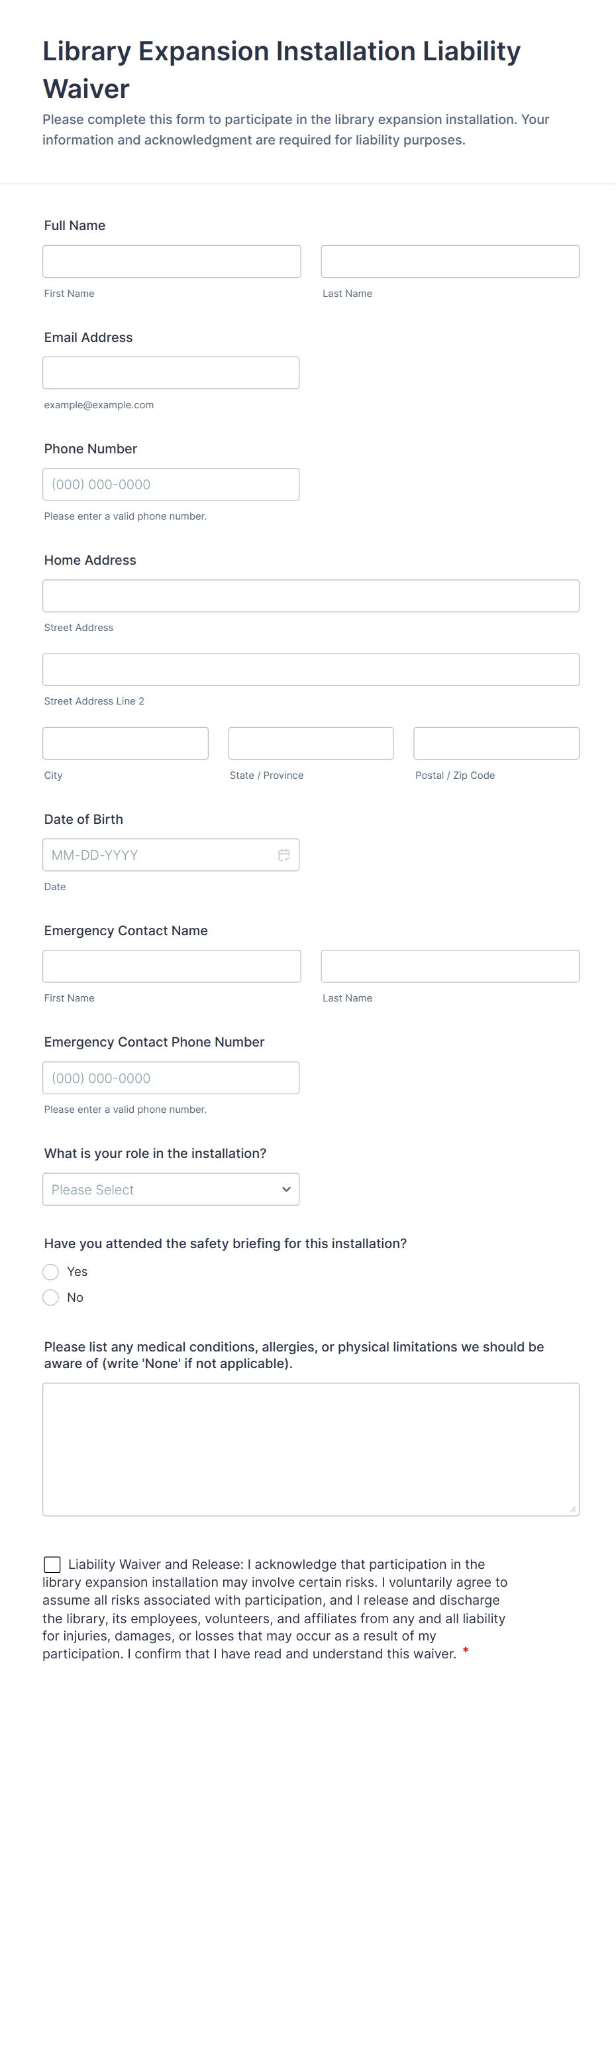The image size is (616, 2060).
Task: Select Yes for safety briefing attended
Action: point(51,1271)
